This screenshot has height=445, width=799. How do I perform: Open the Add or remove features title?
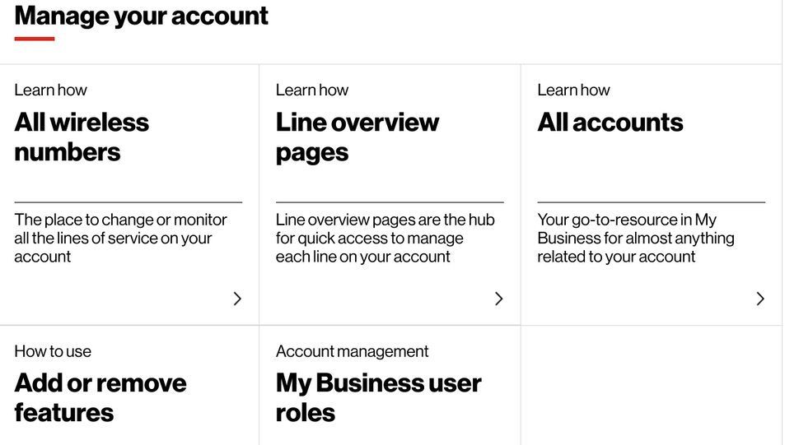100,398
